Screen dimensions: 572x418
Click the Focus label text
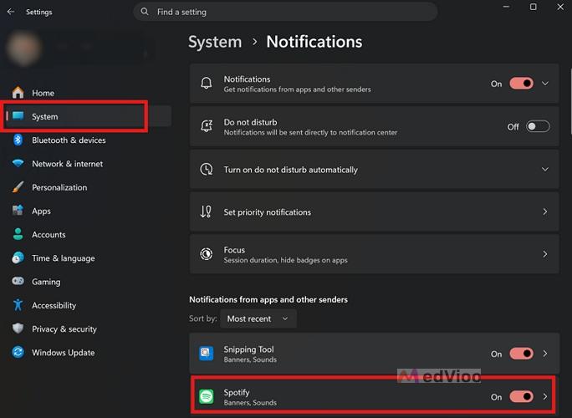pyautogui.click(x=234, y=250)
